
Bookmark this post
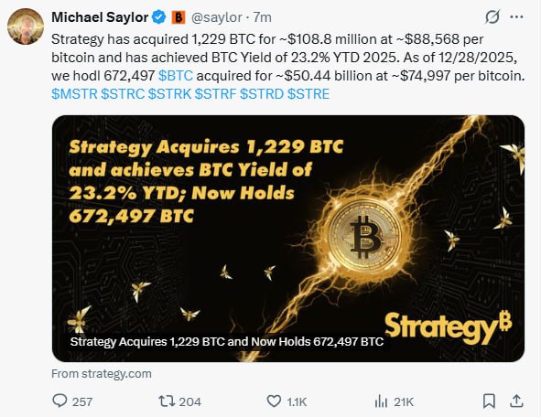tap(489, 401)
